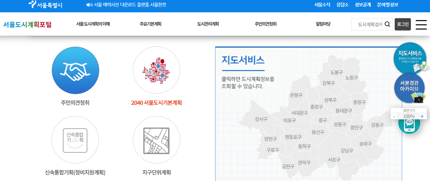Image resolution: width=430 pixels, height=181 pixels.
Task: Click the 2040 서울도시기본계획 text label
Action: (x=157, y=103)
